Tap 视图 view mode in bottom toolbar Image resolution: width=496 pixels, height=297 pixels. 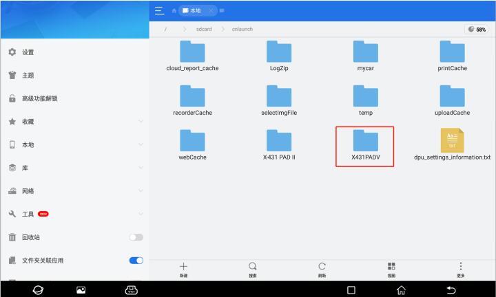click(391, 270)
